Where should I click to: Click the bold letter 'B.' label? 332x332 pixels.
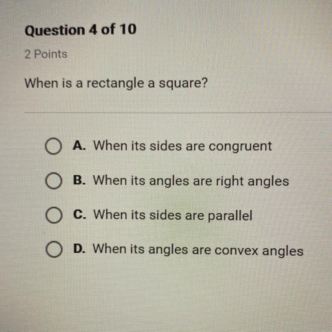point(80,181)
